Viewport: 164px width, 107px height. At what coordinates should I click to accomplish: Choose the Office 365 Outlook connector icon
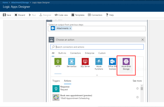point(113,61)
